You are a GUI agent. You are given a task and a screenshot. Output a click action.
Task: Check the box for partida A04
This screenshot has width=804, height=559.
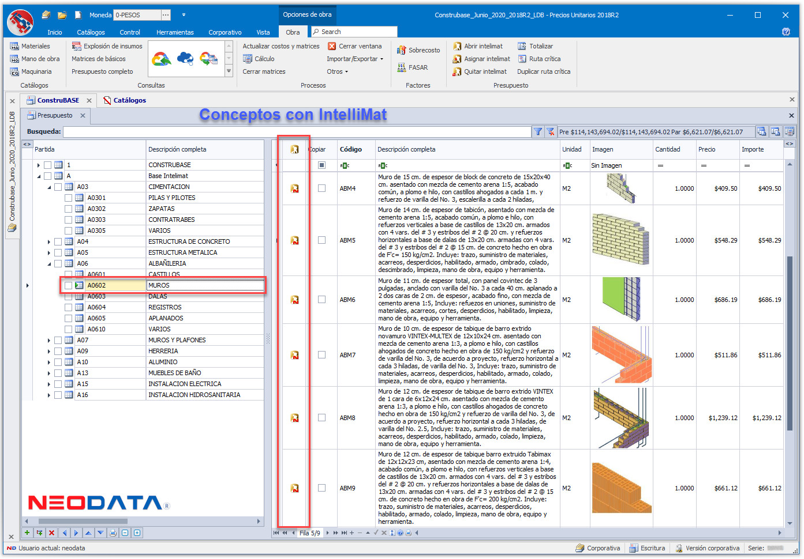58,241
